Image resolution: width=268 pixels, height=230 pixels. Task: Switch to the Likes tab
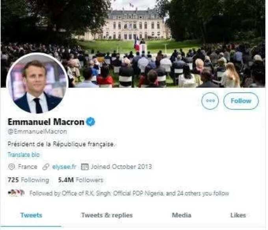click(x=238, y=215)
